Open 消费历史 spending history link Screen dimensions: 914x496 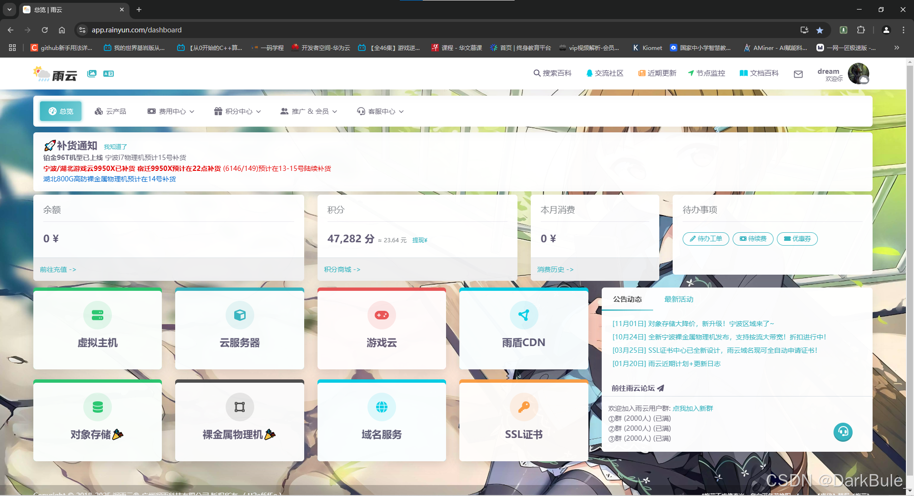556,269
